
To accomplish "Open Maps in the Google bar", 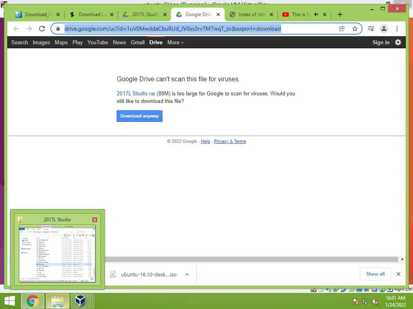I will tap(61, 43).
